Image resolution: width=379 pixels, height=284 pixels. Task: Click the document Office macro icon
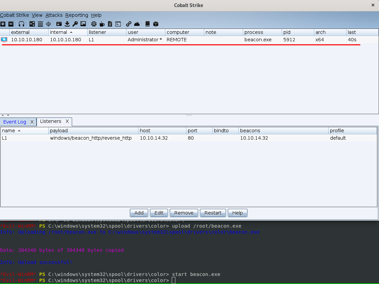(110, 24)
